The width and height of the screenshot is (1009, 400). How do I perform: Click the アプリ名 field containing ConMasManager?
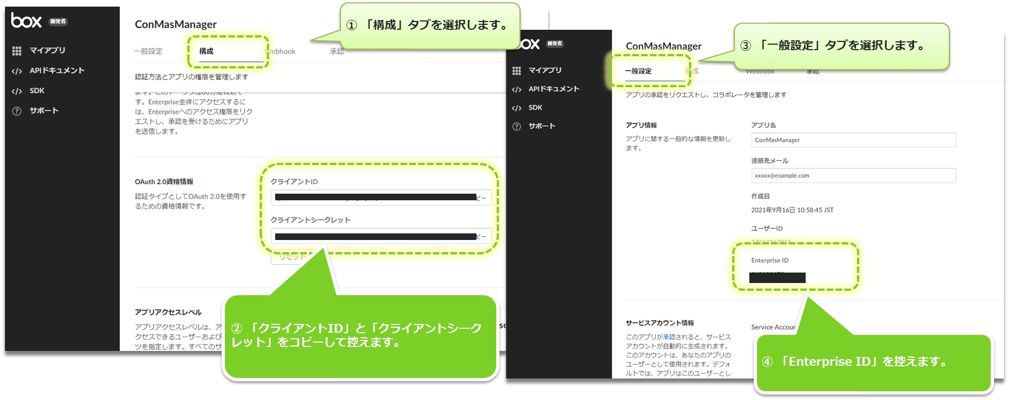click(x=853, y=140)
